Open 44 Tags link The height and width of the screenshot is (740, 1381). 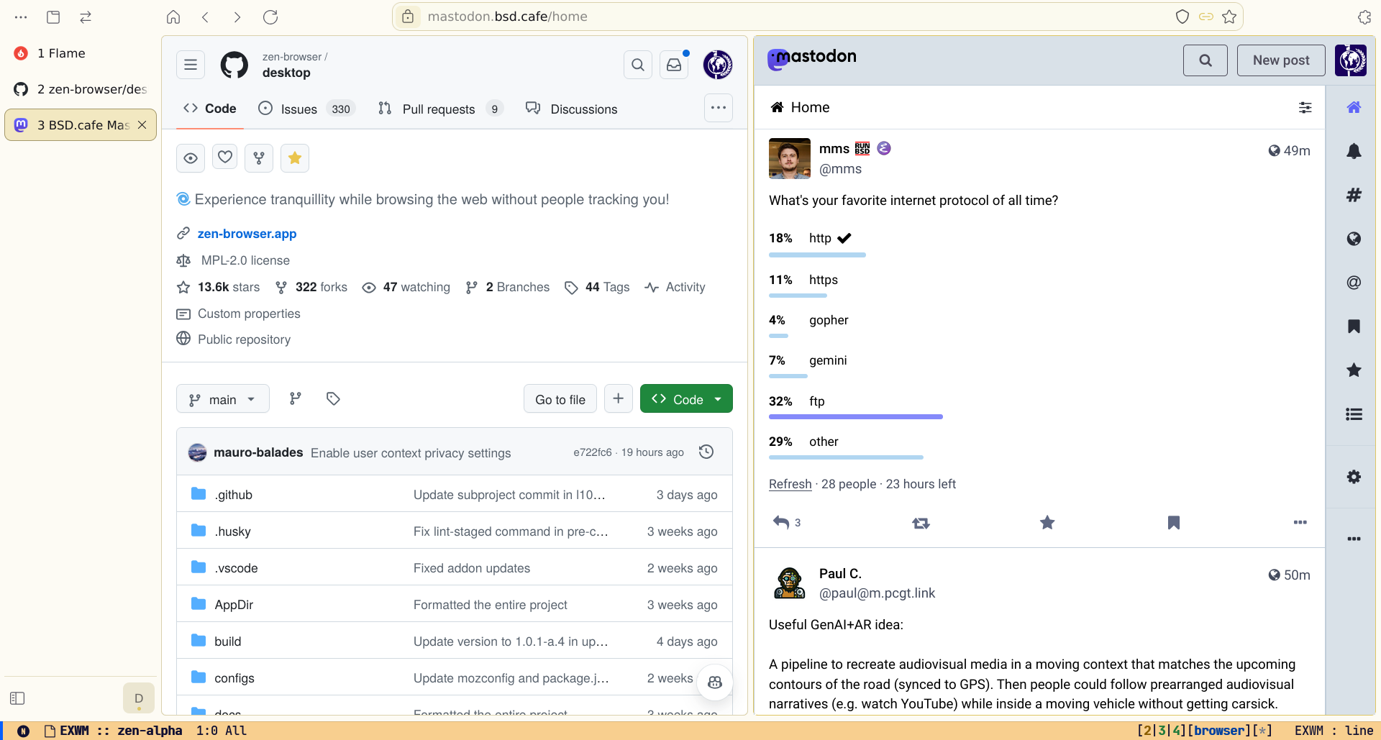[597, 287]
